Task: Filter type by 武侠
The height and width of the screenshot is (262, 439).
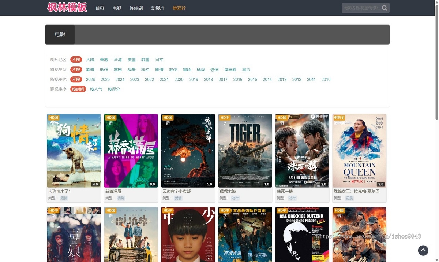Action: pyautogui.click(x=173, y=70)
